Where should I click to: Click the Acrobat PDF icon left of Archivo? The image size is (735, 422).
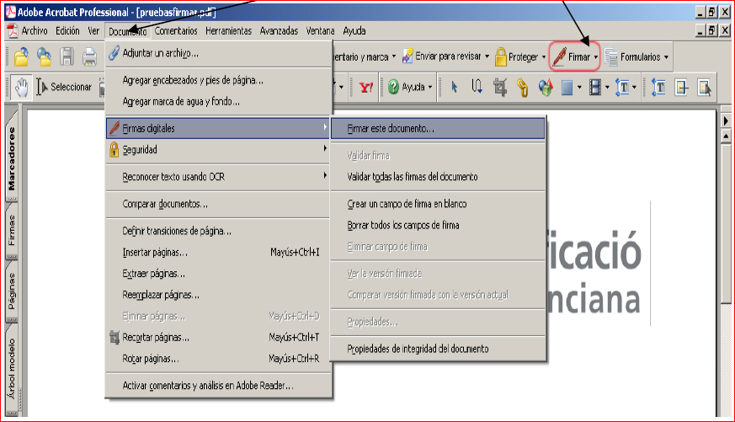click(12, 31)
